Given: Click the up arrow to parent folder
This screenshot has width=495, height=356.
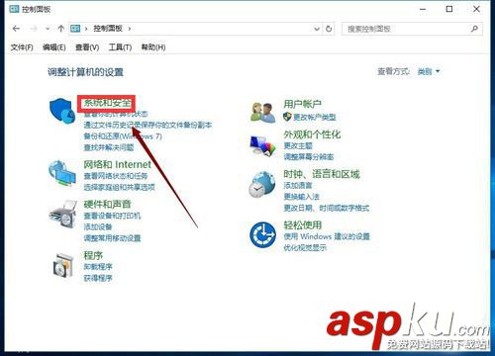Looking at the screenshot, I should 60,29.
